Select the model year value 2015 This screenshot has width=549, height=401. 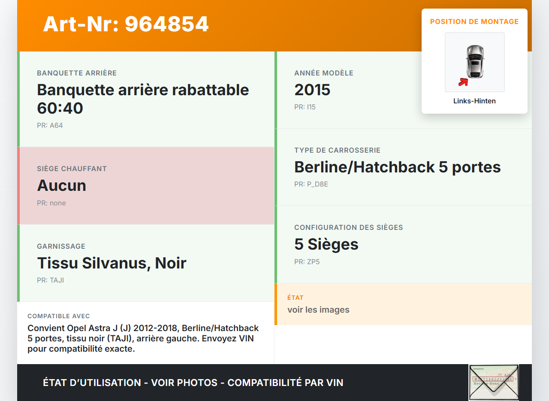pyautogui.click(x=312, y=90)
